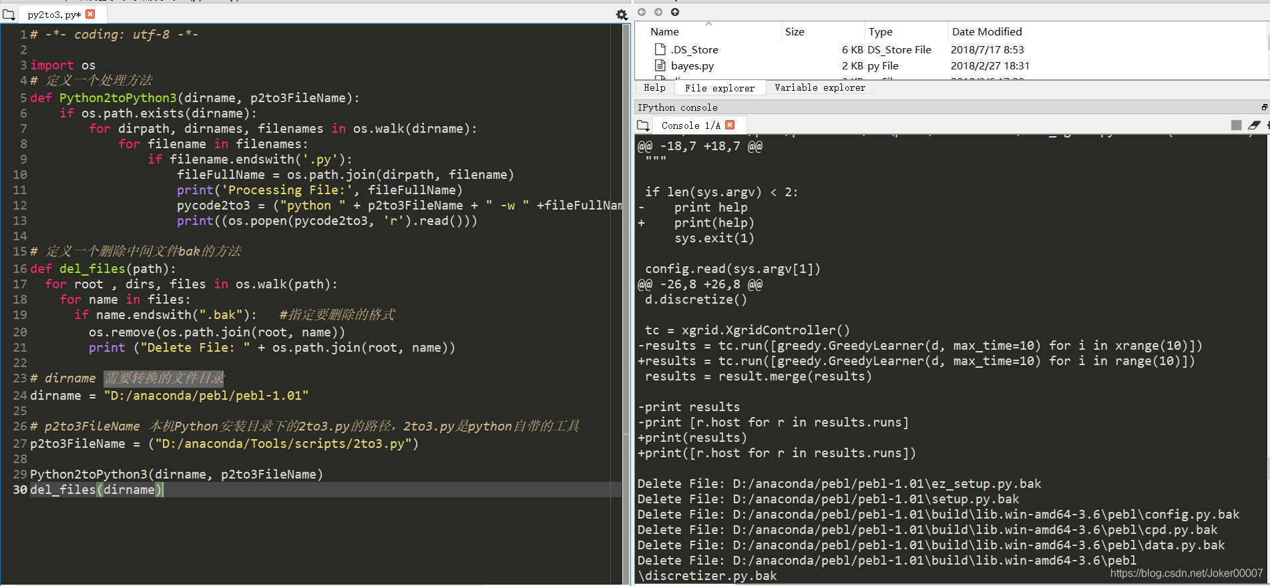Switch to the File explorer tab
The width and height of the screenshot is (1270, 586).
coord(720,87)
